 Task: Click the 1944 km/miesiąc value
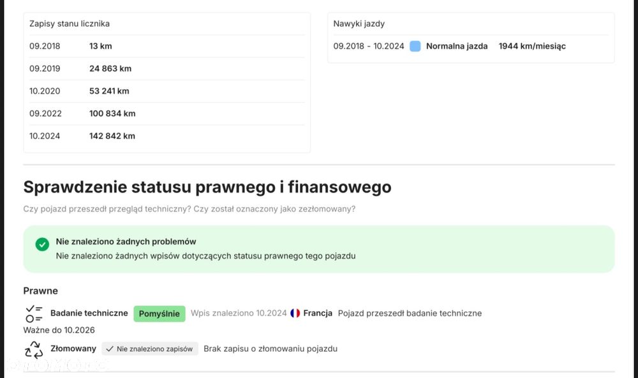[532, 46]
